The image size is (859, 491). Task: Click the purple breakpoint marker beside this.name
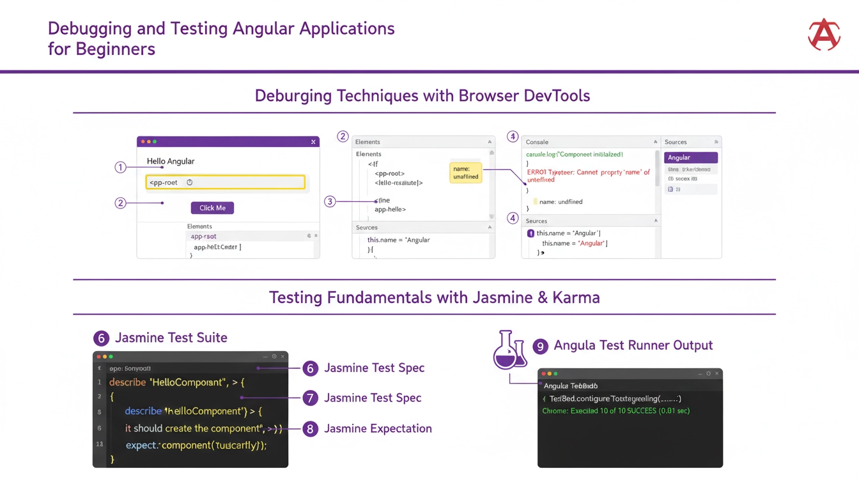tap(530, 233)
